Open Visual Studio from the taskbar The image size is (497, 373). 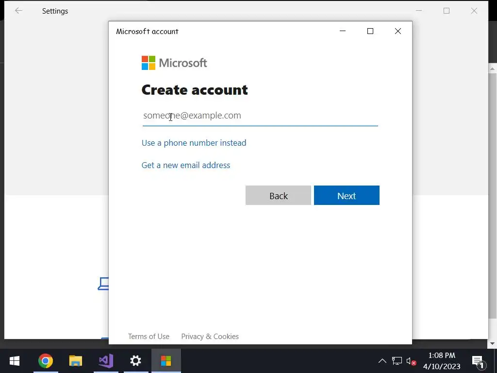pyautogui.click(x=106, y=361)
